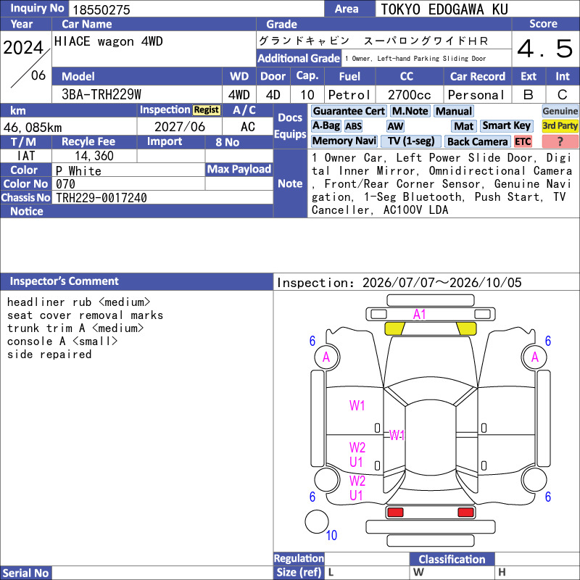580x580 pixels.
Task: Click the yellow 3rd Party badge
Action: 560,125
